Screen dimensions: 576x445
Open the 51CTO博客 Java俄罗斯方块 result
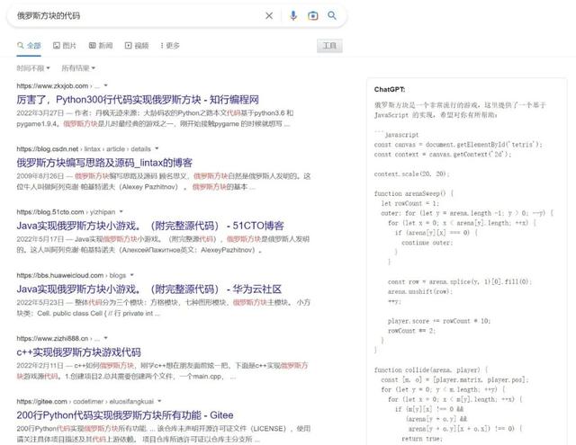150,226
